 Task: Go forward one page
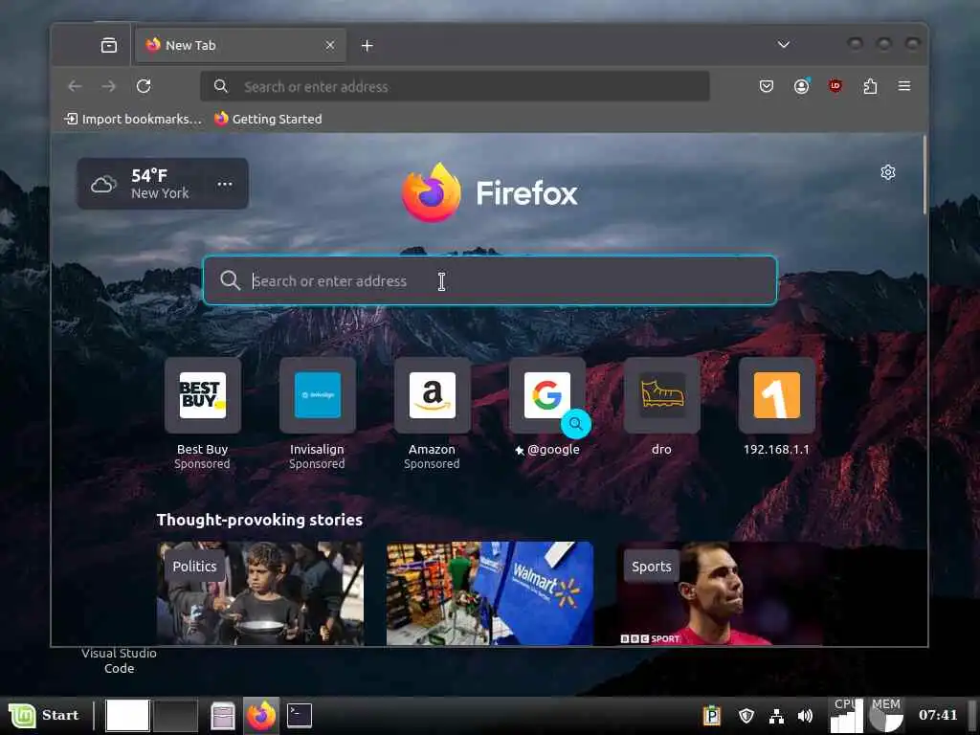tap(109, 86)
